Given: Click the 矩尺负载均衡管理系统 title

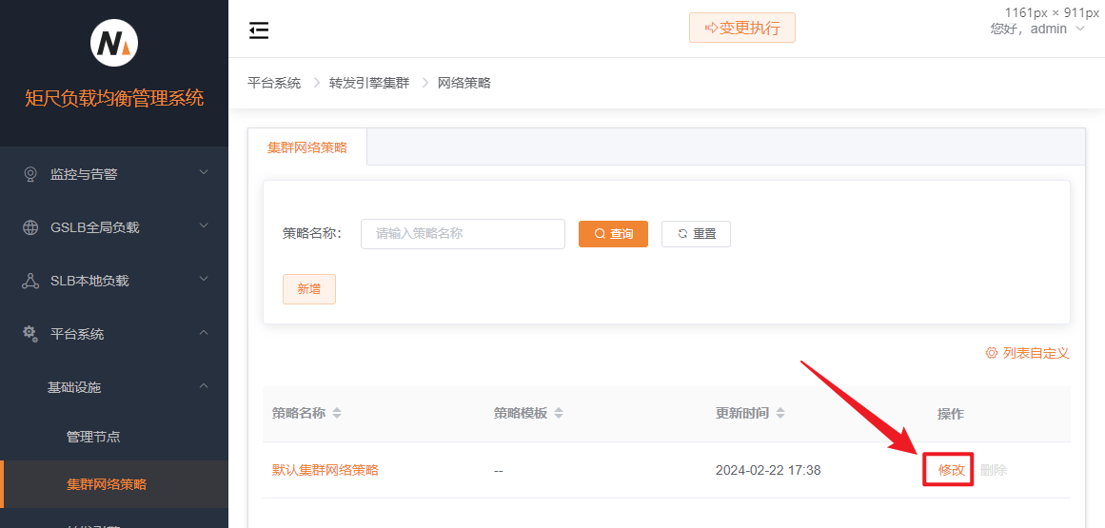Looking at the screenshot, I should tap(114, 98).
